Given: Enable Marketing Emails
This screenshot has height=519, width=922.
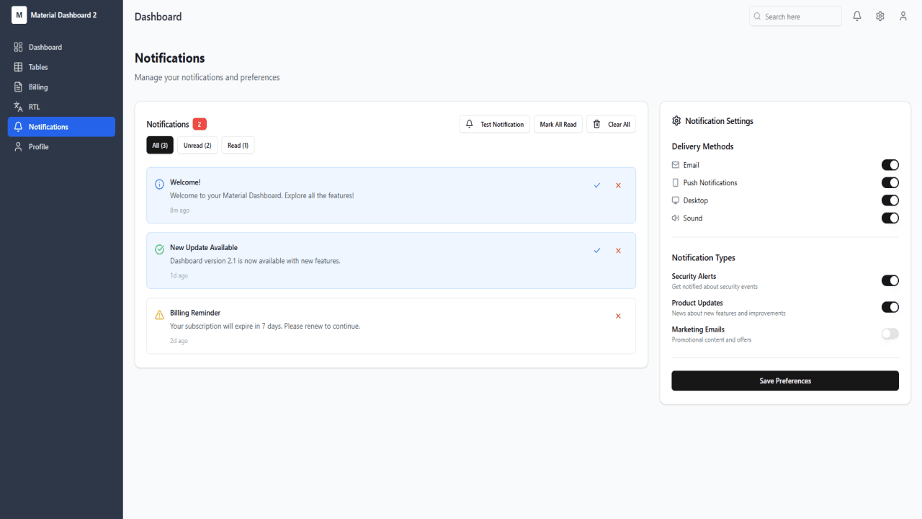Looking at the screenshot, I should [x=890, y=334].
